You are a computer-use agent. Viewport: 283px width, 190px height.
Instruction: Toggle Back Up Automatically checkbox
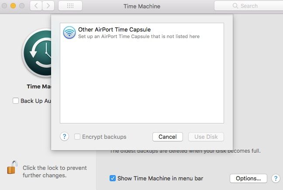16,101
